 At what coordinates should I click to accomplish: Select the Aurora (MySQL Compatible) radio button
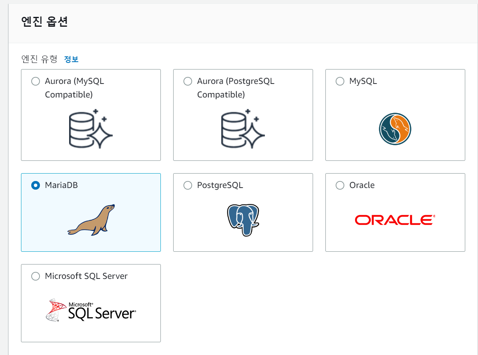[x=36, y=81]
